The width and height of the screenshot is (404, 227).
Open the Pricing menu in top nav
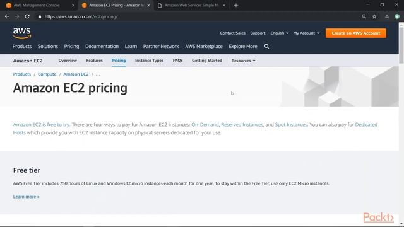[71, 46]
